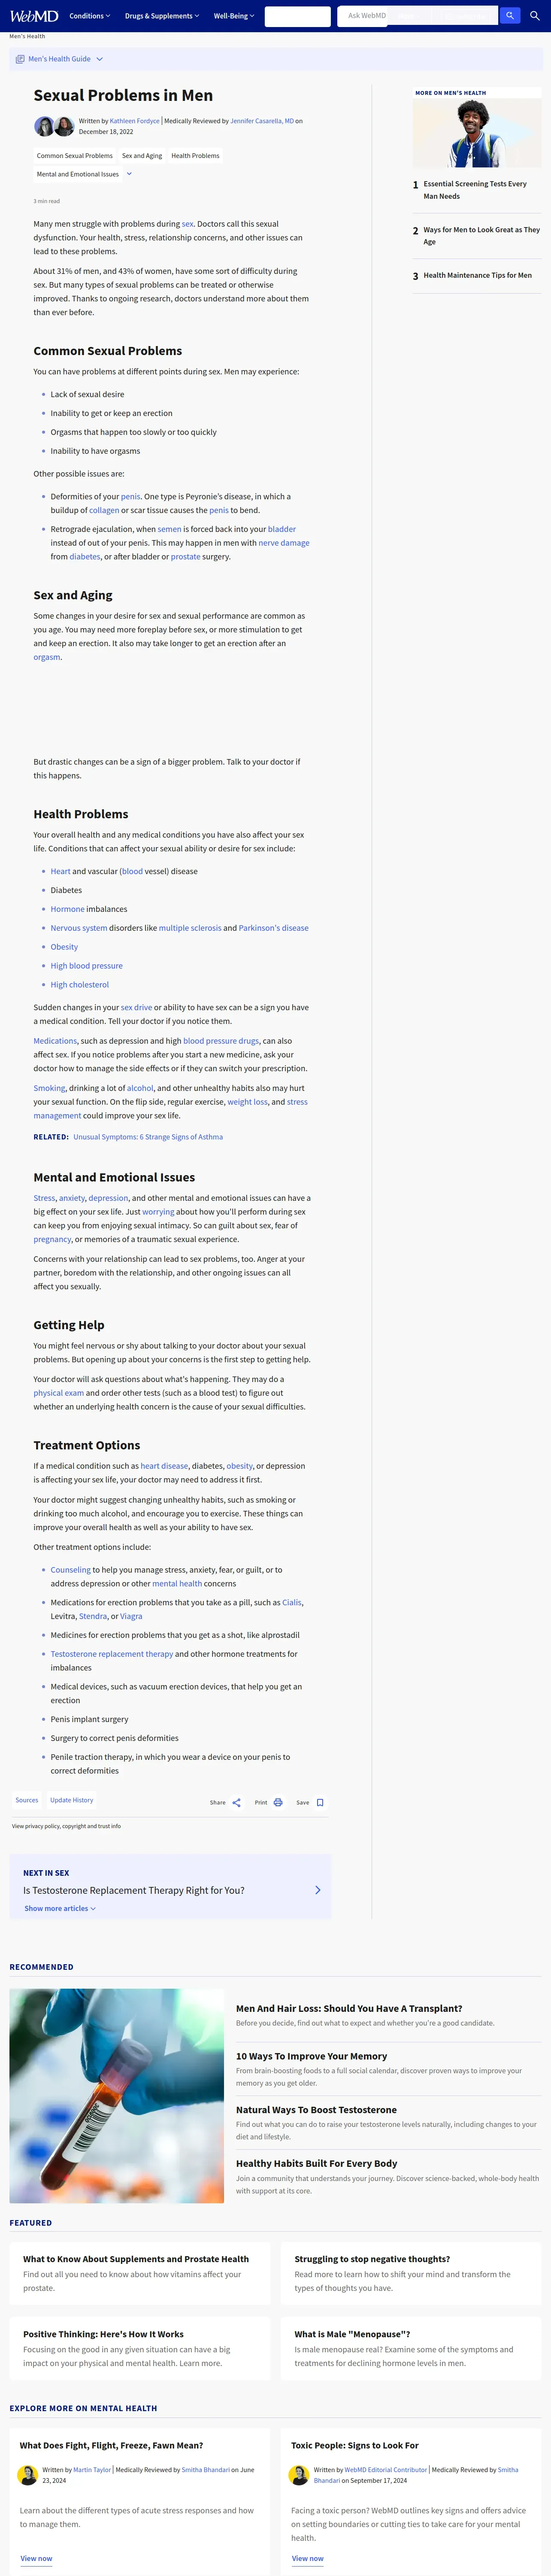Follow the 'Stendra' medication link

coord(93,1616)
